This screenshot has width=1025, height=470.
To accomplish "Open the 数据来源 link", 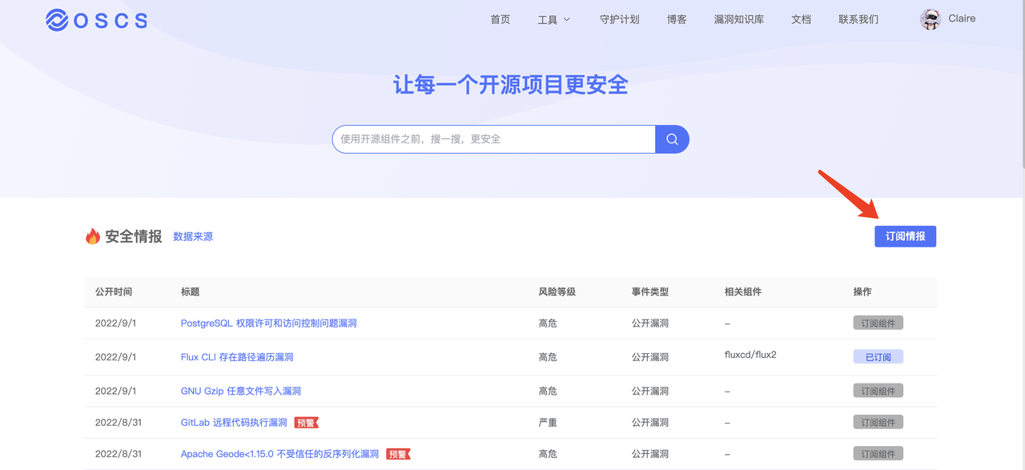I will click(x=192, y=236).
